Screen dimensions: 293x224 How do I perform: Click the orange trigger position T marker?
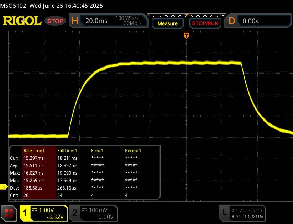186,36
